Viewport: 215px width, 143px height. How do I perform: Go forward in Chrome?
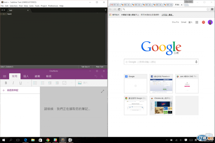(x=115, y=9)
